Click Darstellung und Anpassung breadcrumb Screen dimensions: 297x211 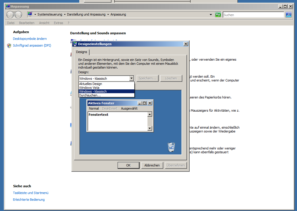tap(86, 15)
